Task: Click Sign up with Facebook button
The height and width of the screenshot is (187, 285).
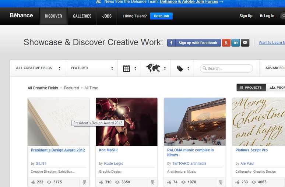Action: click(194, 43)
